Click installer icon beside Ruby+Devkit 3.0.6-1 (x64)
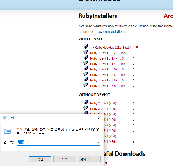 pyautogui.click(x=85, y=69)
